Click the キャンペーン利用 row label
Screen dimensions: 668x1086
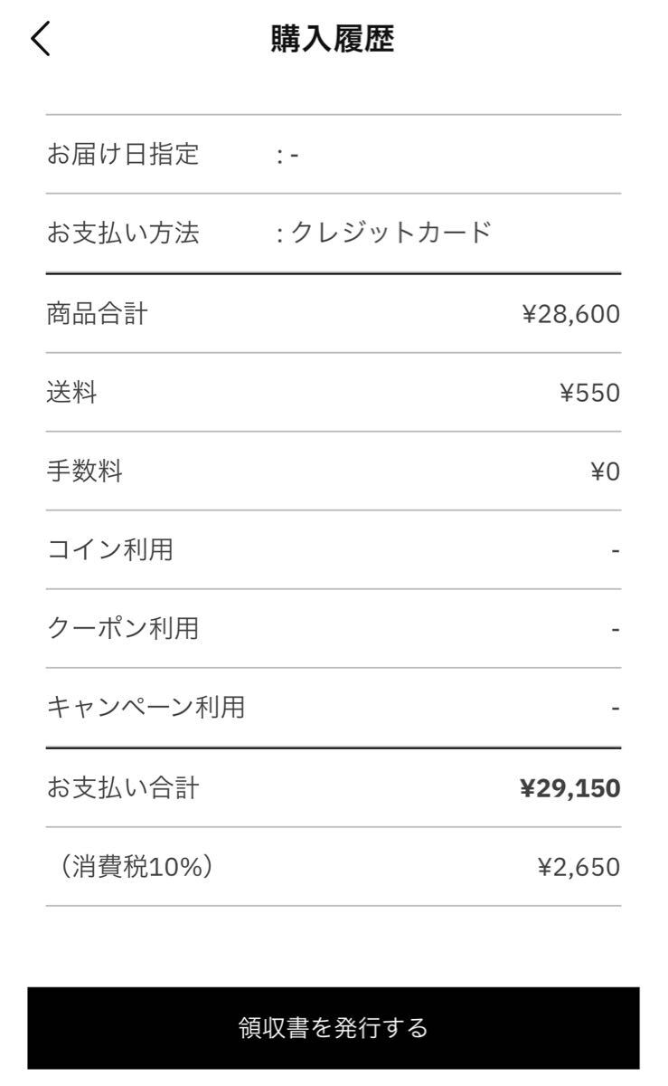click(146, 707)
